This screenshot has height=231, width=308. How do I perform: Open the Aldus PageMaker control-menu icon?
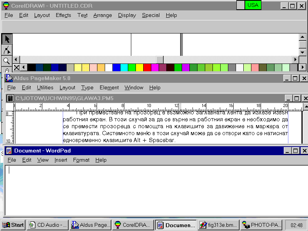(8, 78)
